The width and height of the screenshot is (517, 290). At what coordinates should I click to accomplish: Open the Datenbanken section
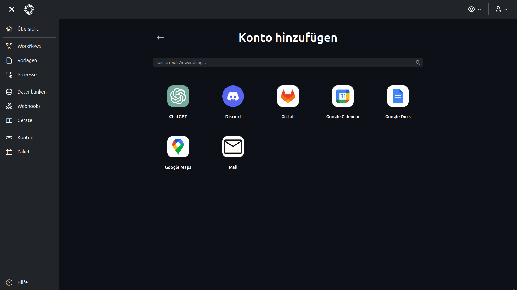pyautogui.click(x=32, y=92)
